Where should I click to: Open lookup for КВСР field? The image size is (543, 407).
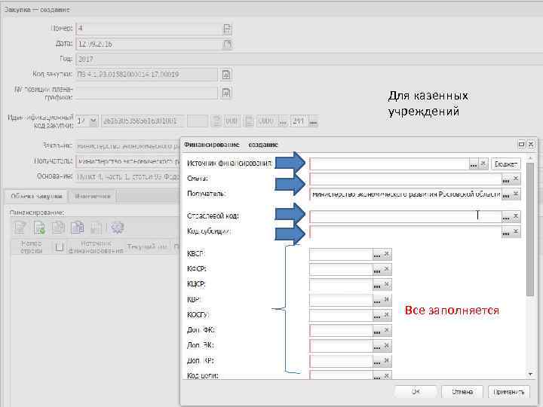tap(377, 255)
